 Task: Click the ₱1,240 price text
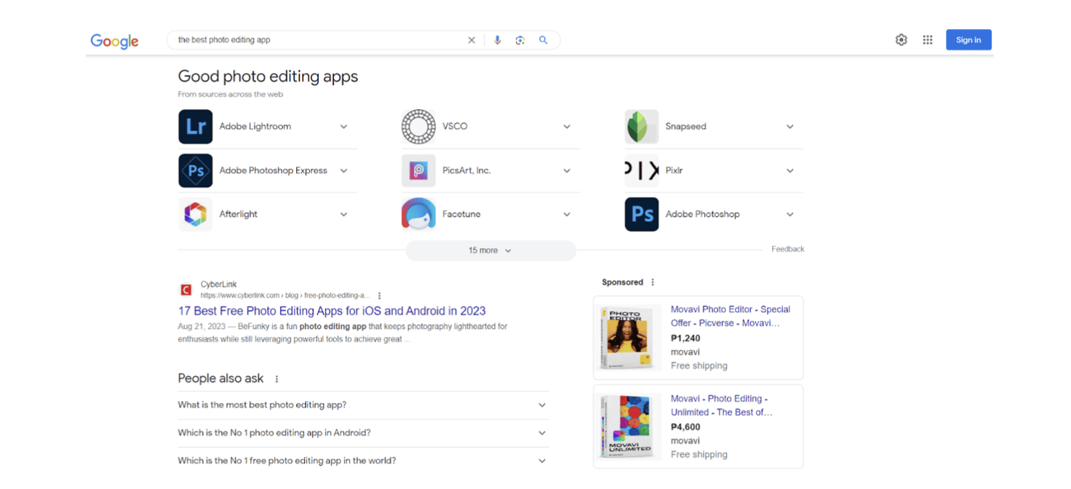click(685, 338)
